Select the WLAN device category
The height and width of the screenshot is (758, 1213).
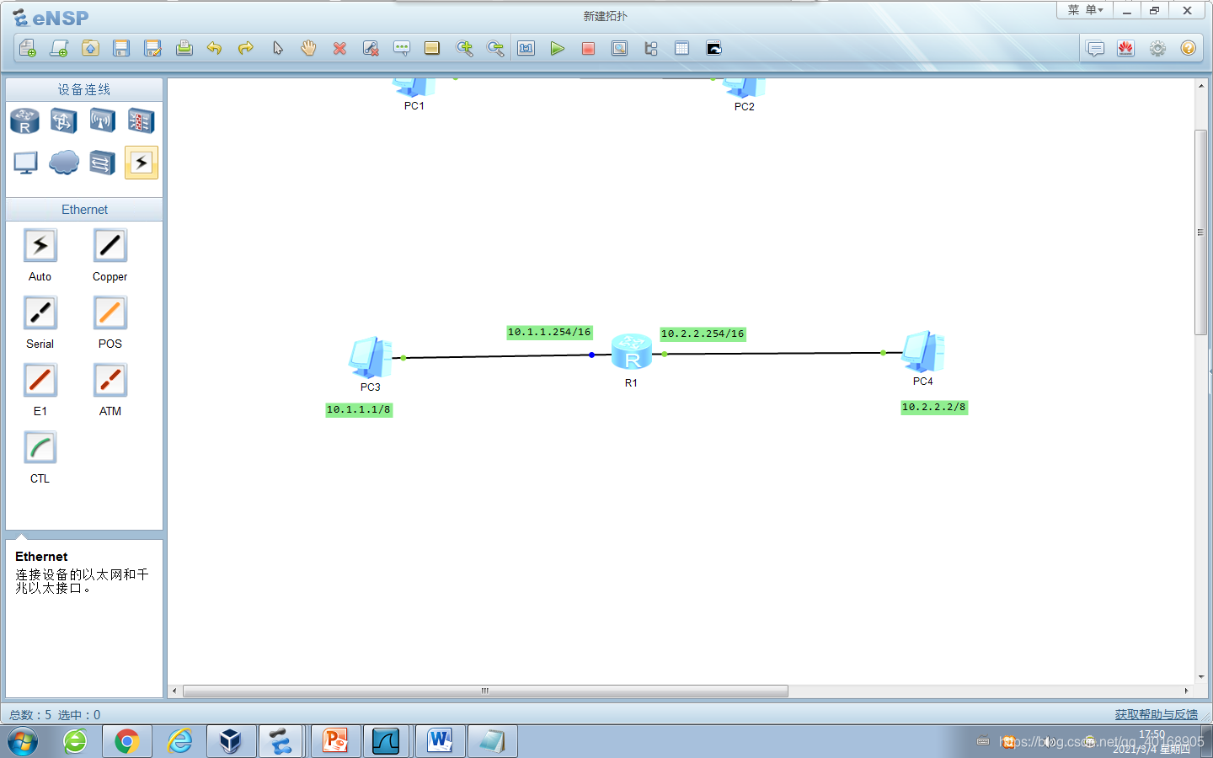click(102, 120)
